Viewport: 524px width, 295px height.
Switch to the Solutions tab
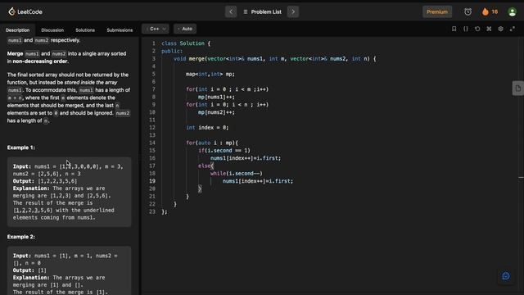click(x=85, y=30)
